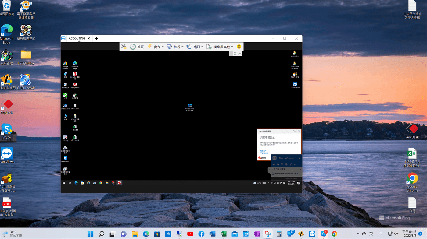Open YouTube from the local taskbar

click(190, 234)
